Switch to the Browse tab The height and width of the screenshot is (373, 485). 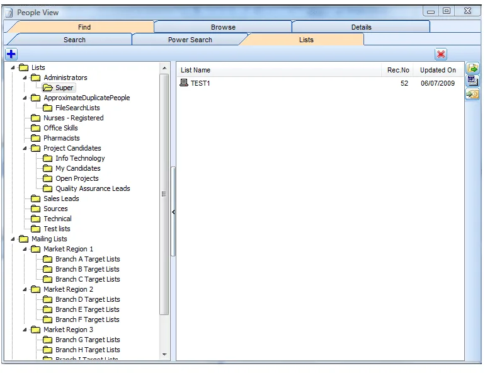click(x=223, y=27)
